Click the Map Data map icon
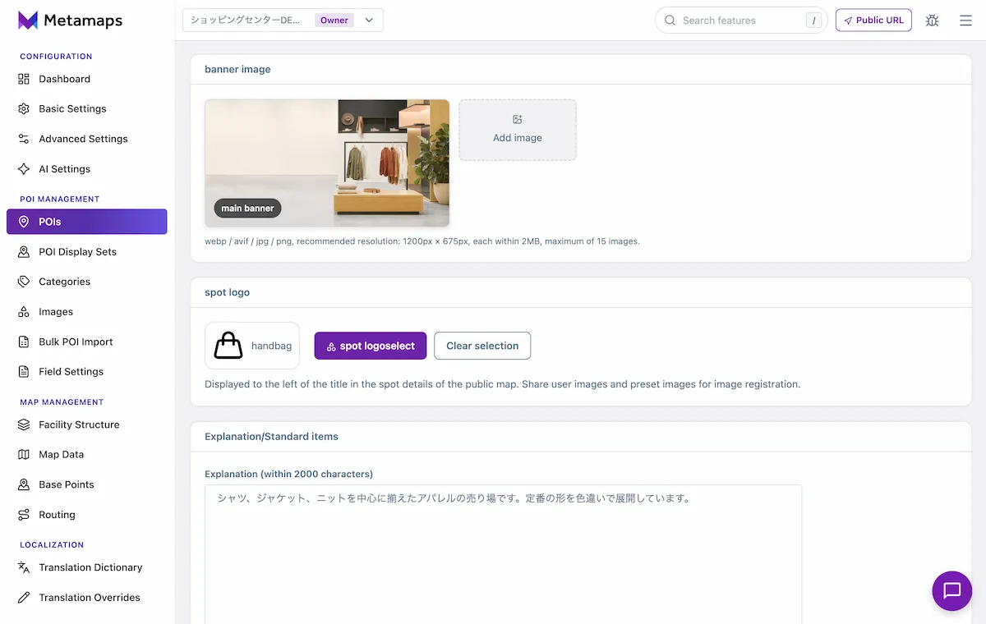 pyautogui.click(x=24, y=455)
